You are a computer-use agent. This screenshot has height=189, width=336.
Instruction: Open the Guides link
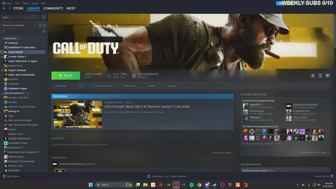tap(151, 86)
